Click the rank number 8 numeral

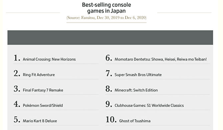coord(109,89)
